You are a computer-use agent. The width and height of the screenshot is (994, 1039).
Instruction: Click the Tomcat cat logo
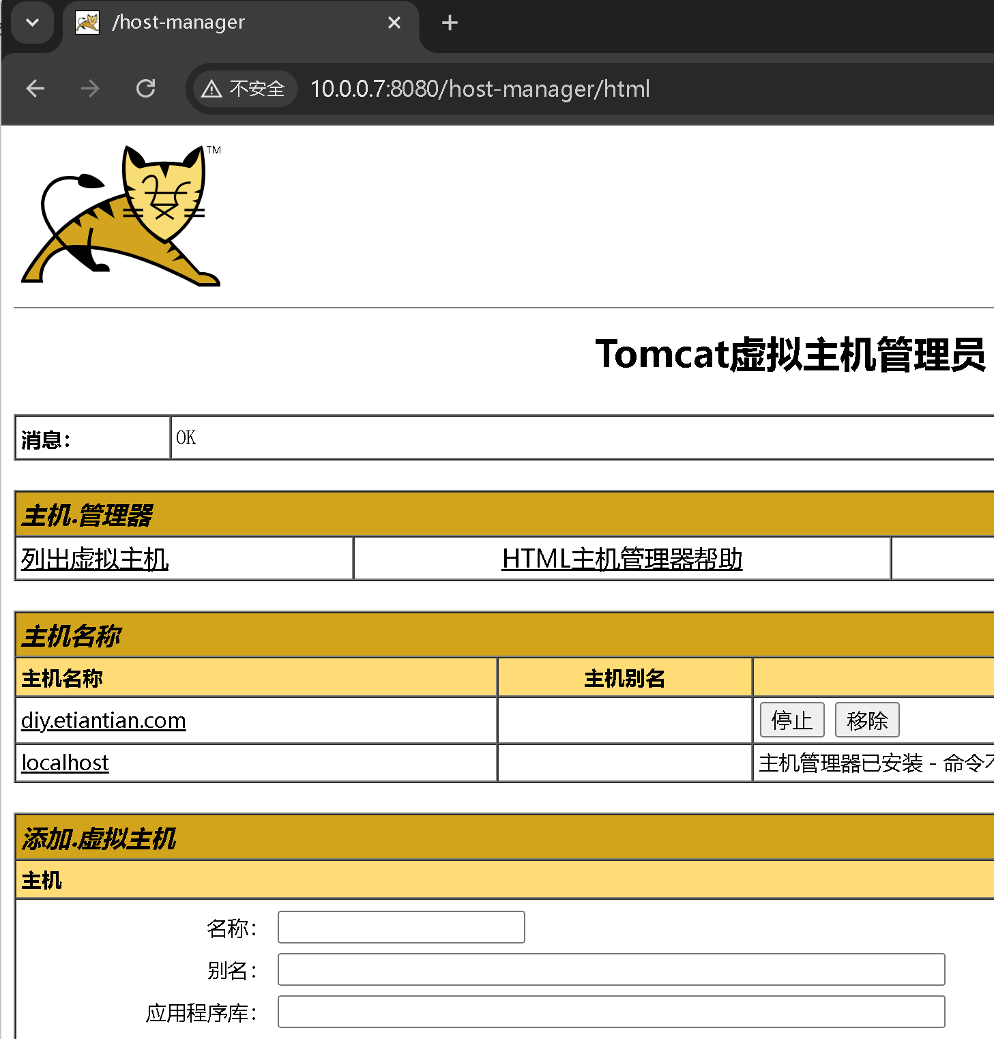pos(121,215)
